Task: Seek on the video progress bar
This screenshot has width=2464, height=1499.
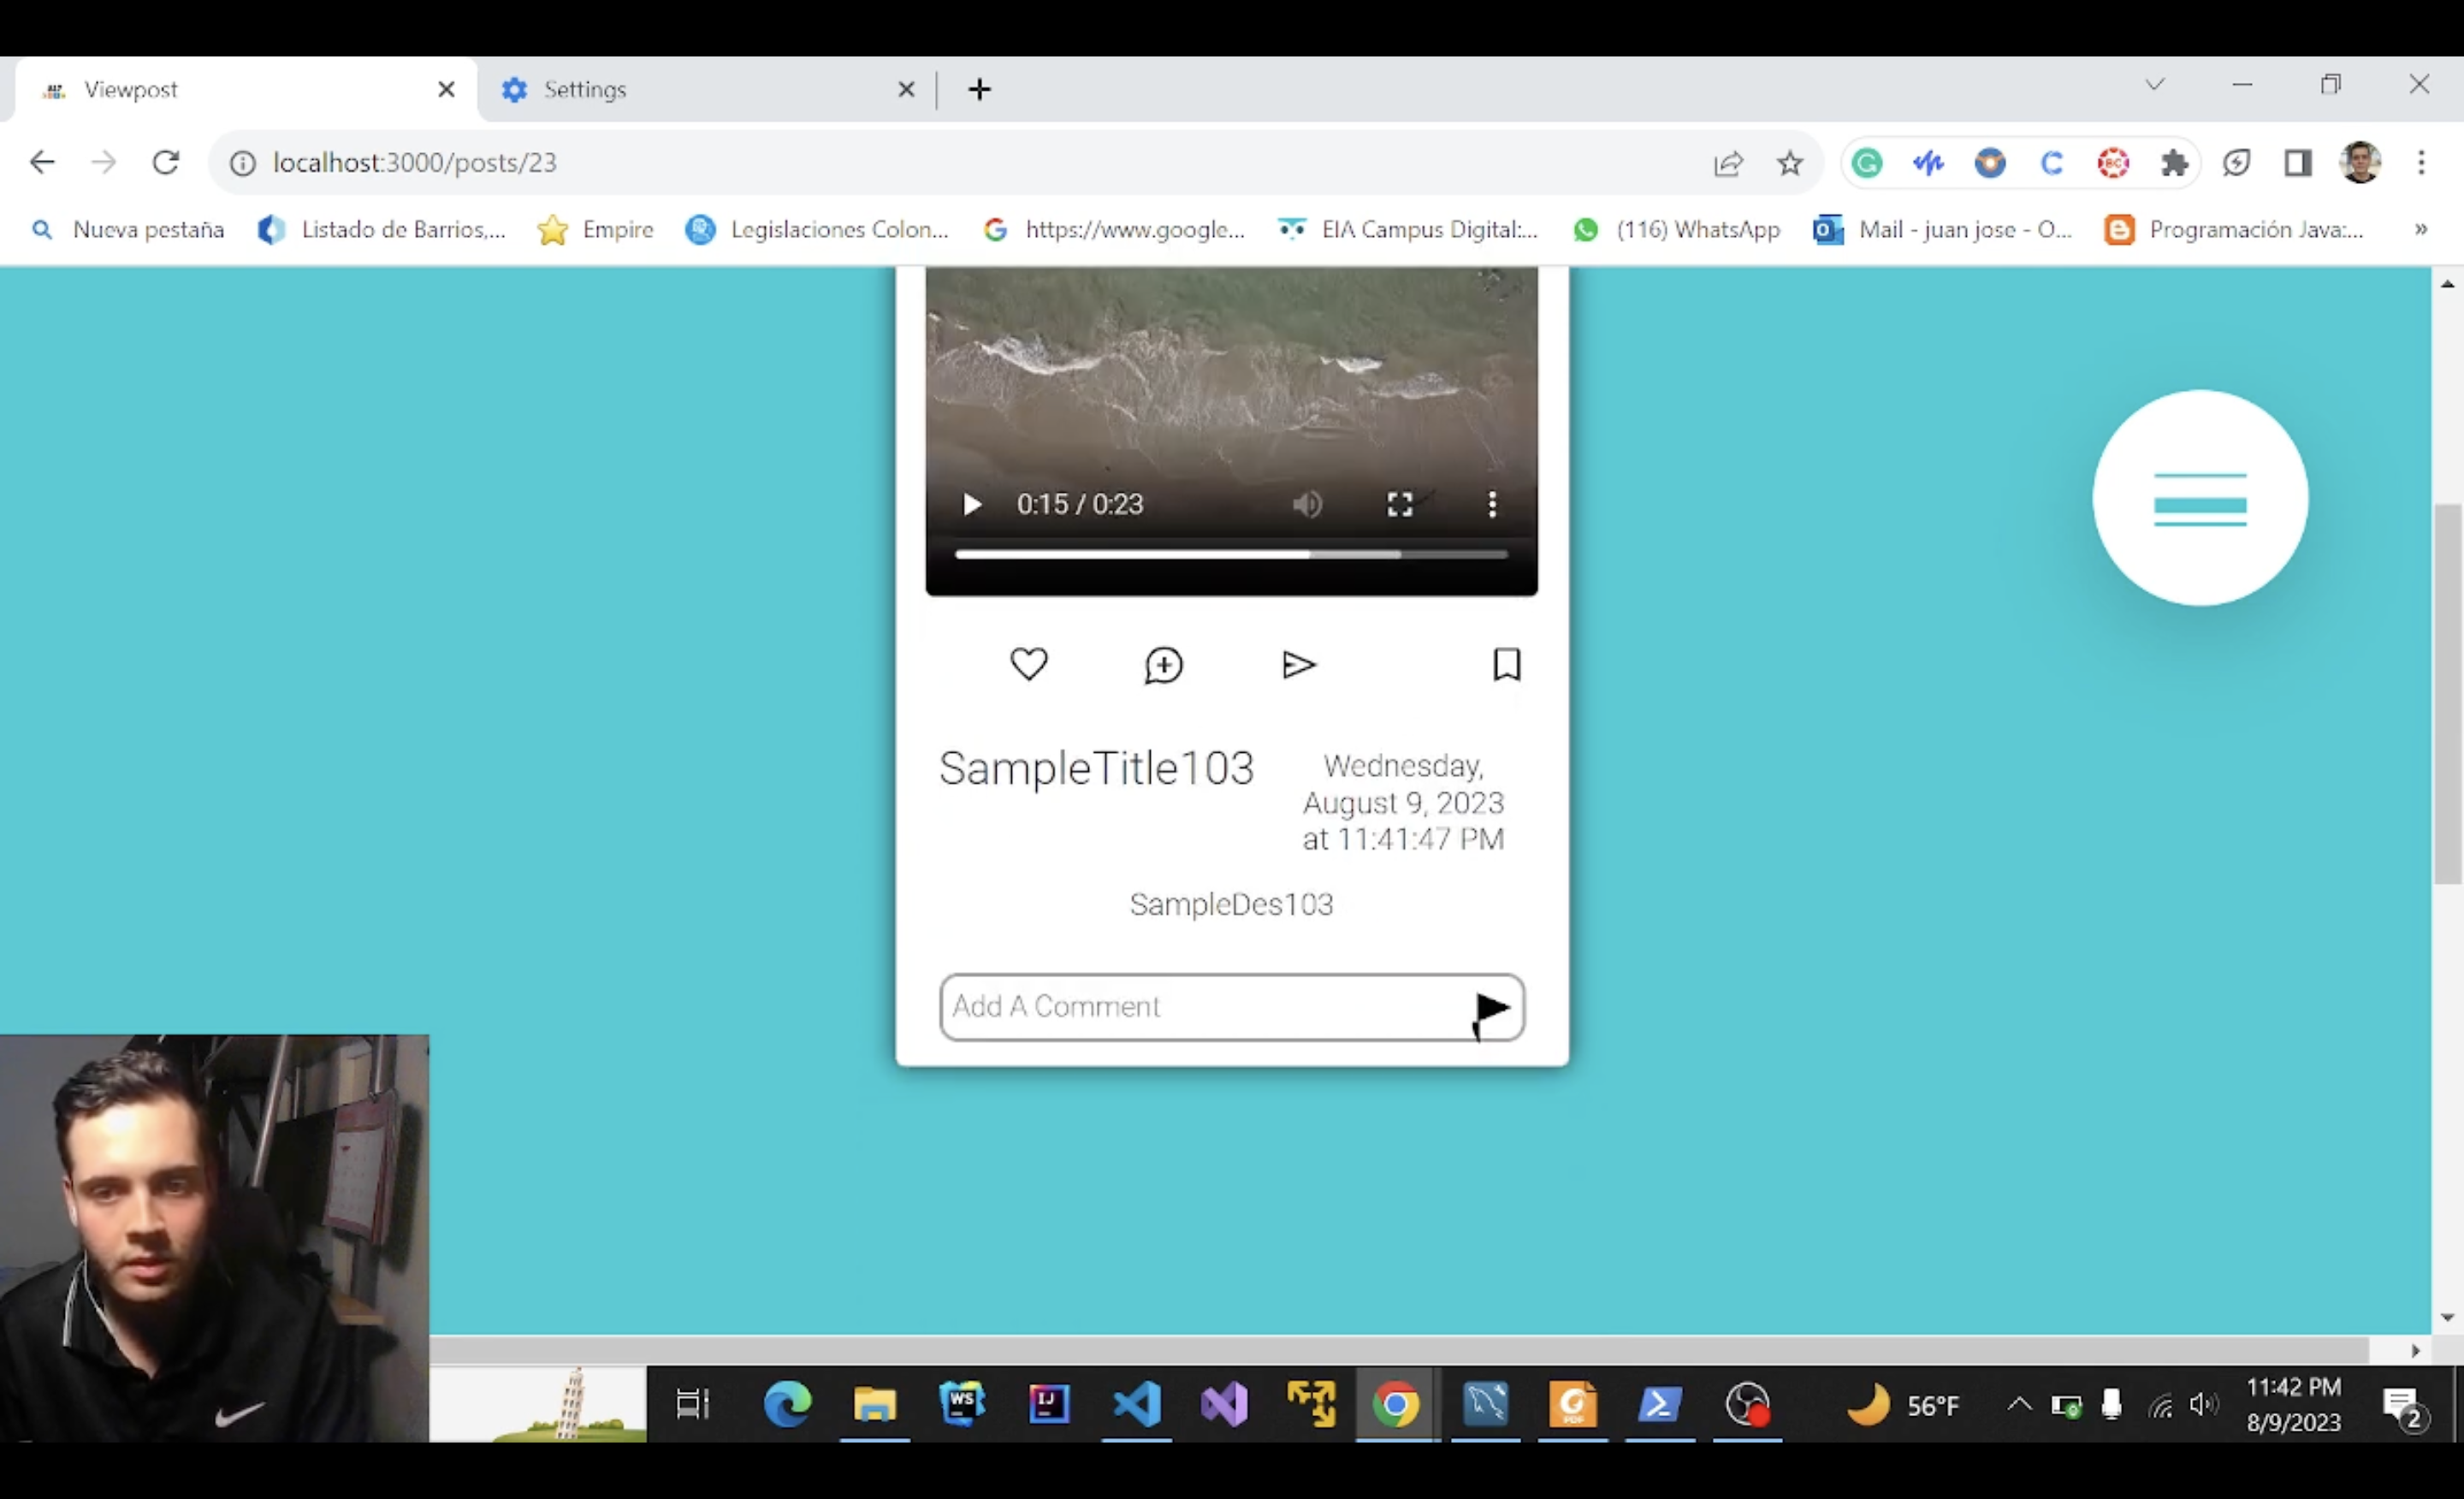Action: pyautogui.click(x=1230, y=553)
